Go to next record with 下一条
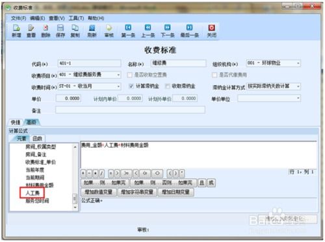 pos(168,31)
